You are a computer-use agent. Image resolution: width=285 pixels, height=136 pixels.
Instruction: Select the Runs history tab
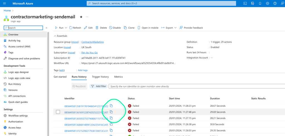click(79, 77)
